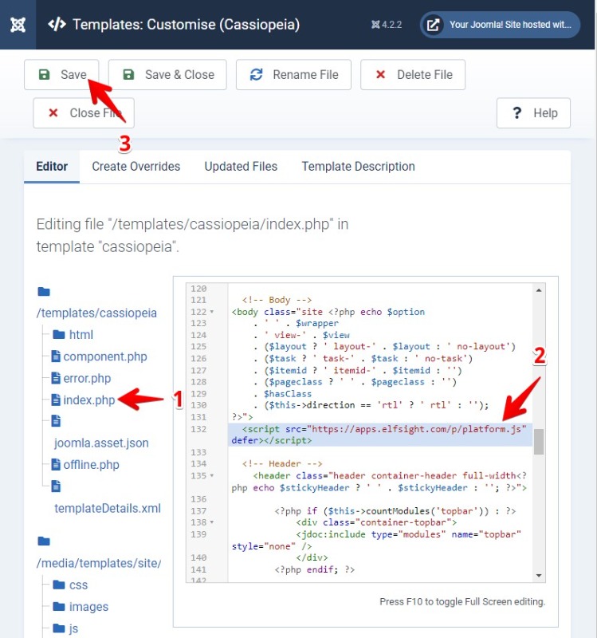Collapse the /templates/cassiopeia folder
Image resolution: width=597 pixels, height=638 pixels.
click(96, 313)
